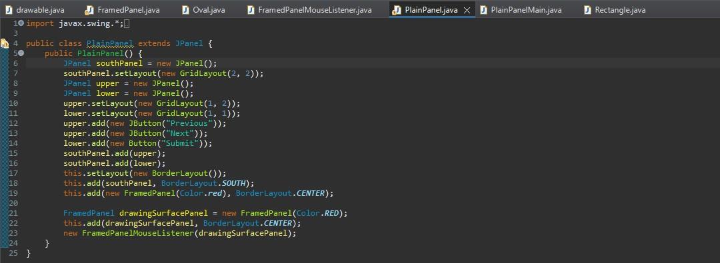Click line number 23 in the gutter
The width and height of the screenshot is (720, 263).
pyautogui.click(x=13, y=233)
